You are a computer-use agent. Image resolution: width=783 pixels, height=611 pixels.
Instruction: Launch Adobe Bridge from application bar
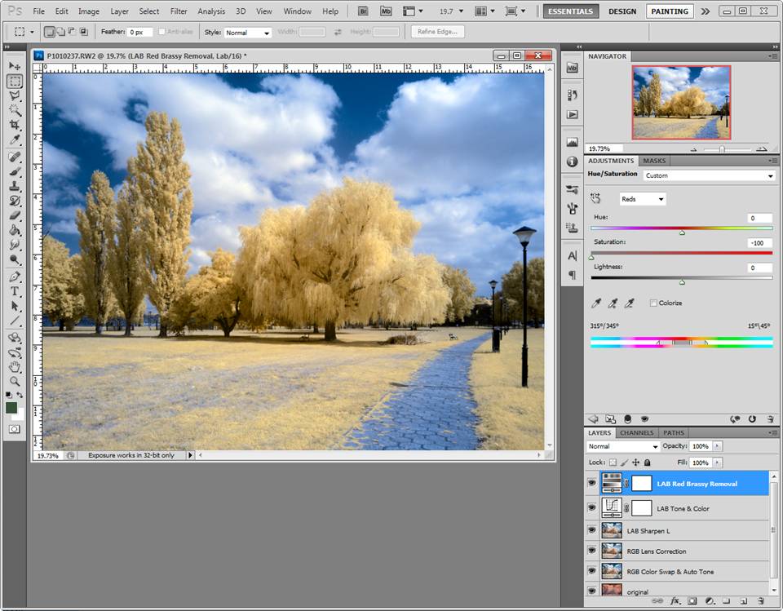click(x=364, y=11)
